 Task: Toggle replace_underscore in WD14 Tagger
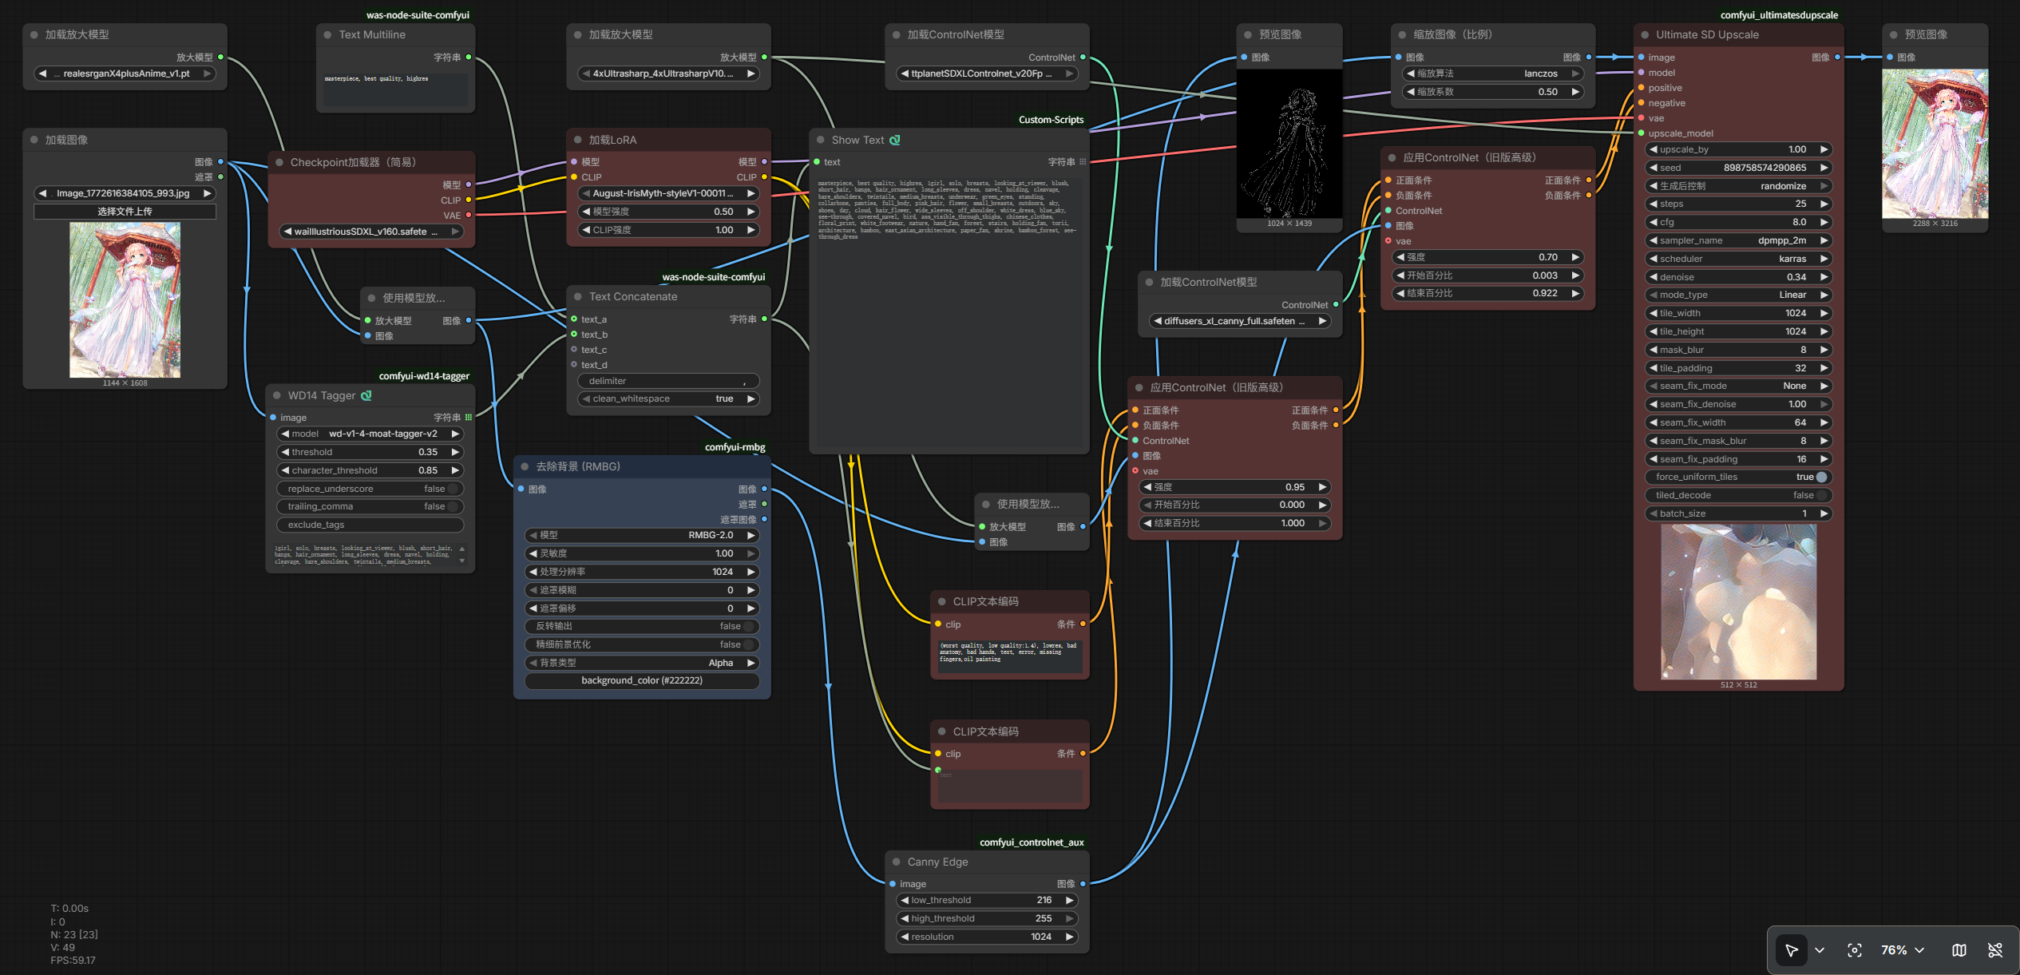pos(370,489)
